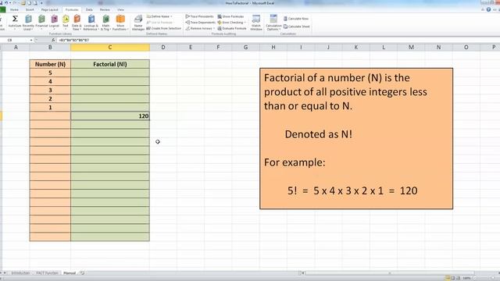Select column H header
The height and width of the screenshot is (281, 500).
pos(273,48)
